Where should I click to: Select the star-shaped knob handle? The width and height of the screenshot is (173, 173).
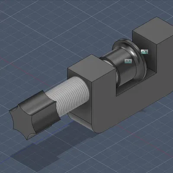point(35,115)
